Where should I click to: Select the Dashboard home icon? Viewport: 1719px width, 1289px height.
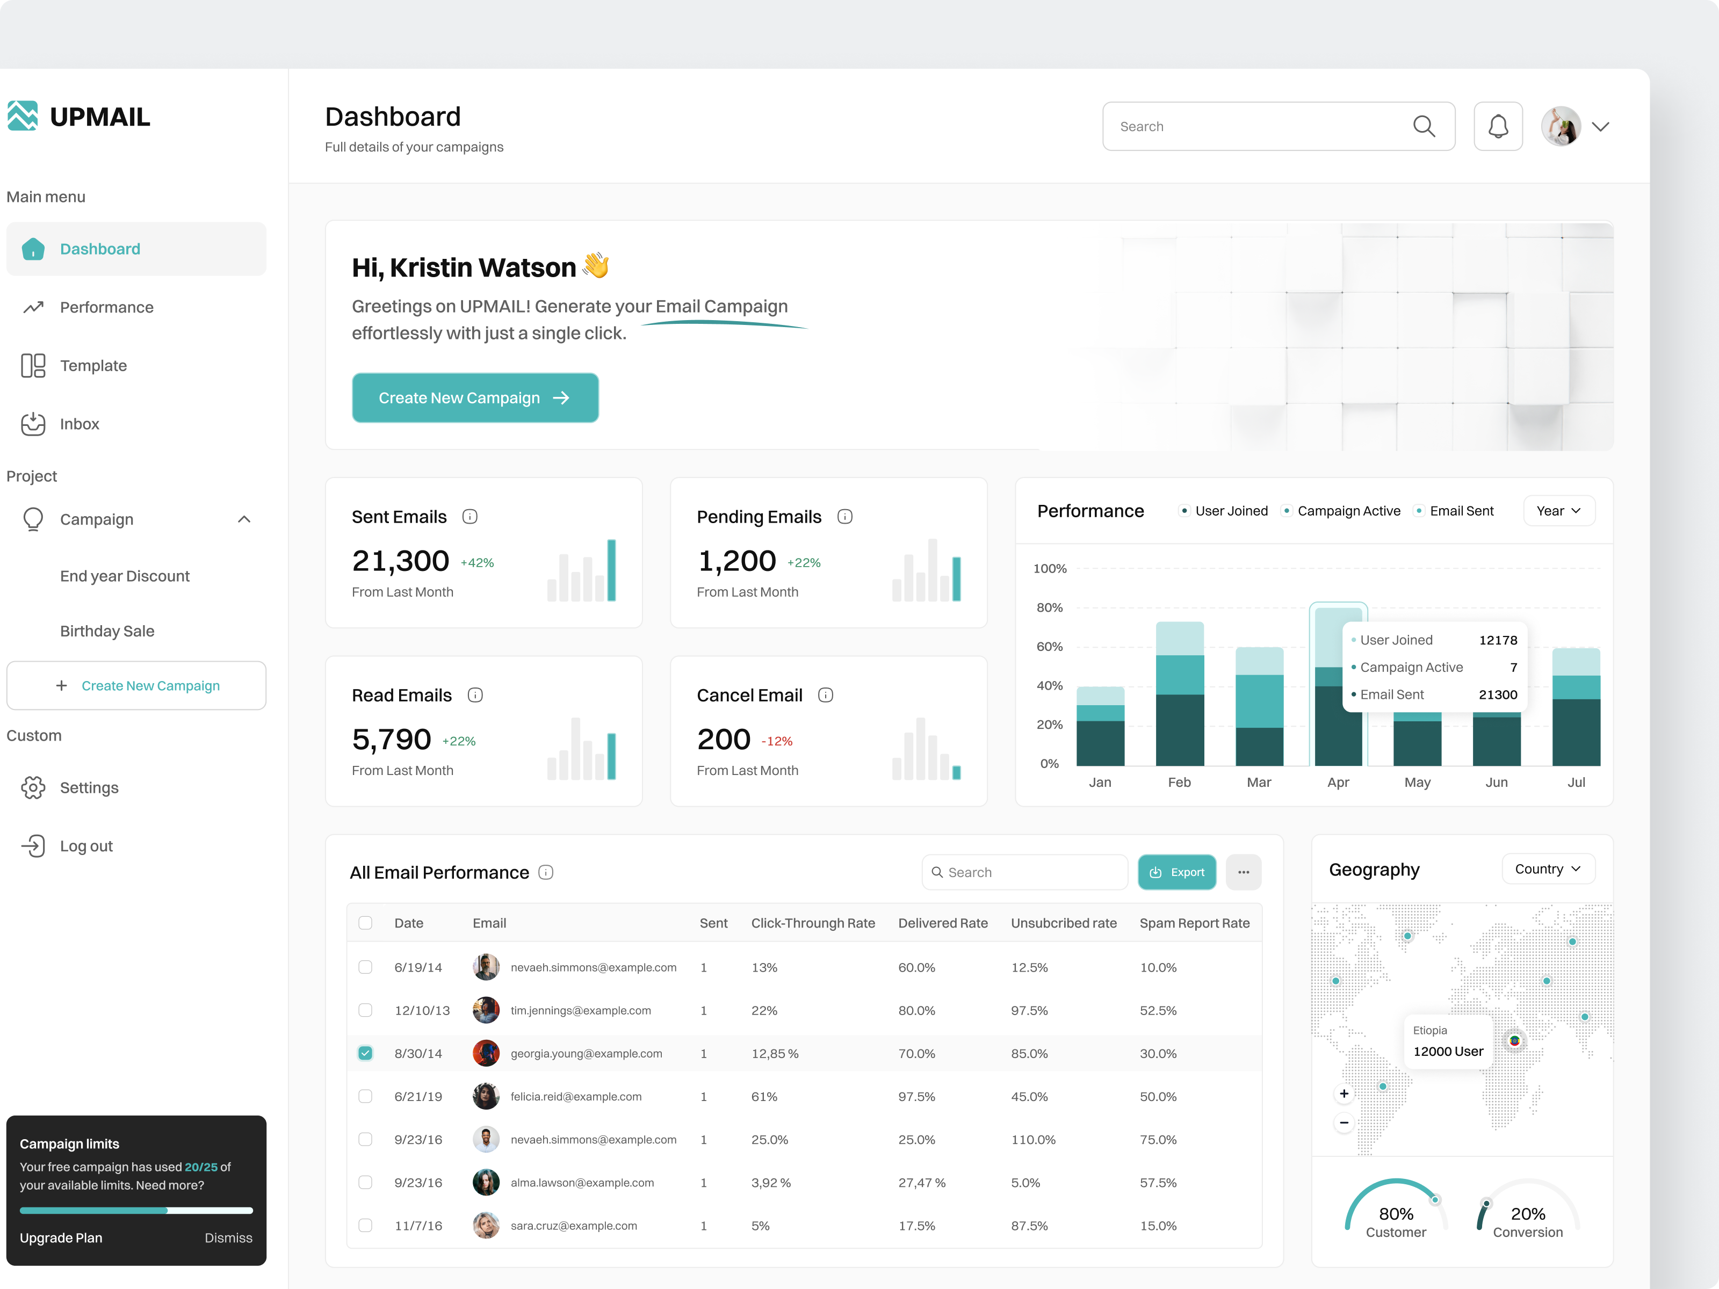click(33, 249)
